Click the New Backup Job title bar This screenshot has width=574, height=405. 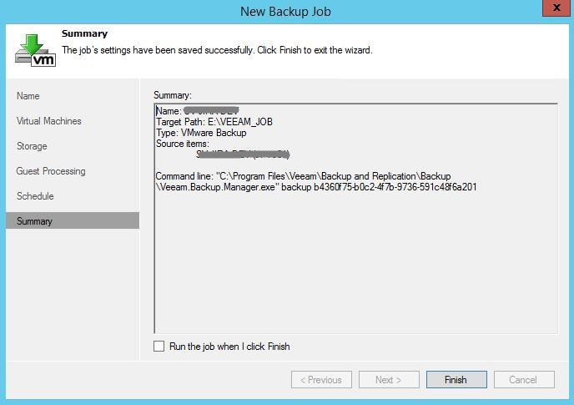tap(285, 12)
